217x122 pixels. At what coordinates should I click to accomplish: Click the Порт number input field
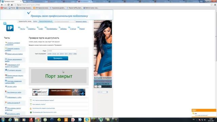coord(62,51)
